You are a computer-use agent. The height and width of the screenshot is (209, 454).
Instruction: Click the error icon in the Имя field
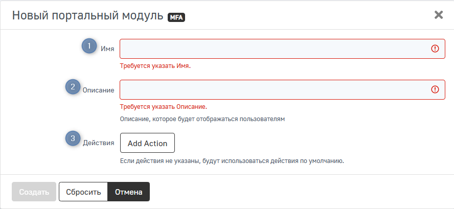[435, 49]
